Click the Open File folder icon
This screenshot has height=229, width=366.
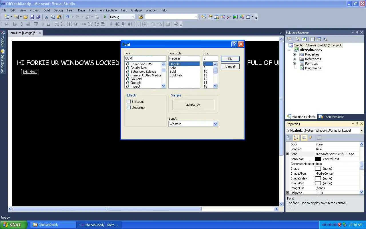tap(26, 17)
